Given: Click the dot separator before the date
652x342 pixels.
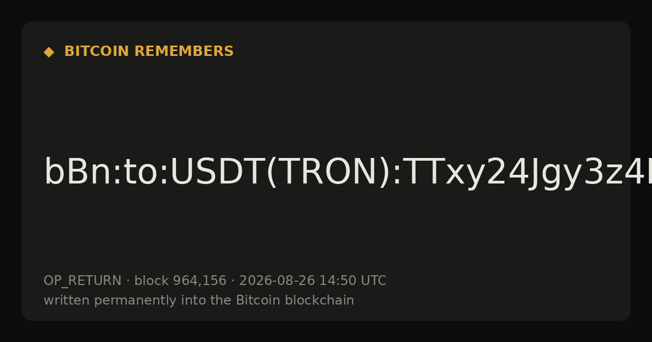Looking at the screenshot, I should click(233, 281).
